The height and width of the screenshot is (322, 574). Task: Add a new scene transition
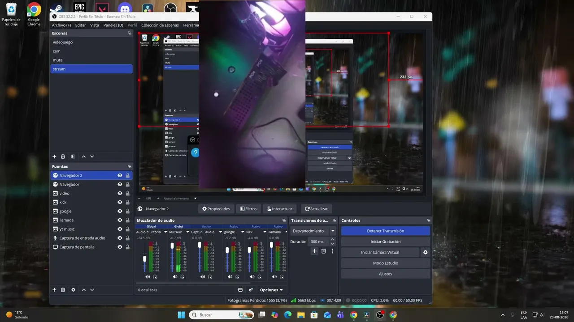click(314, 251)
